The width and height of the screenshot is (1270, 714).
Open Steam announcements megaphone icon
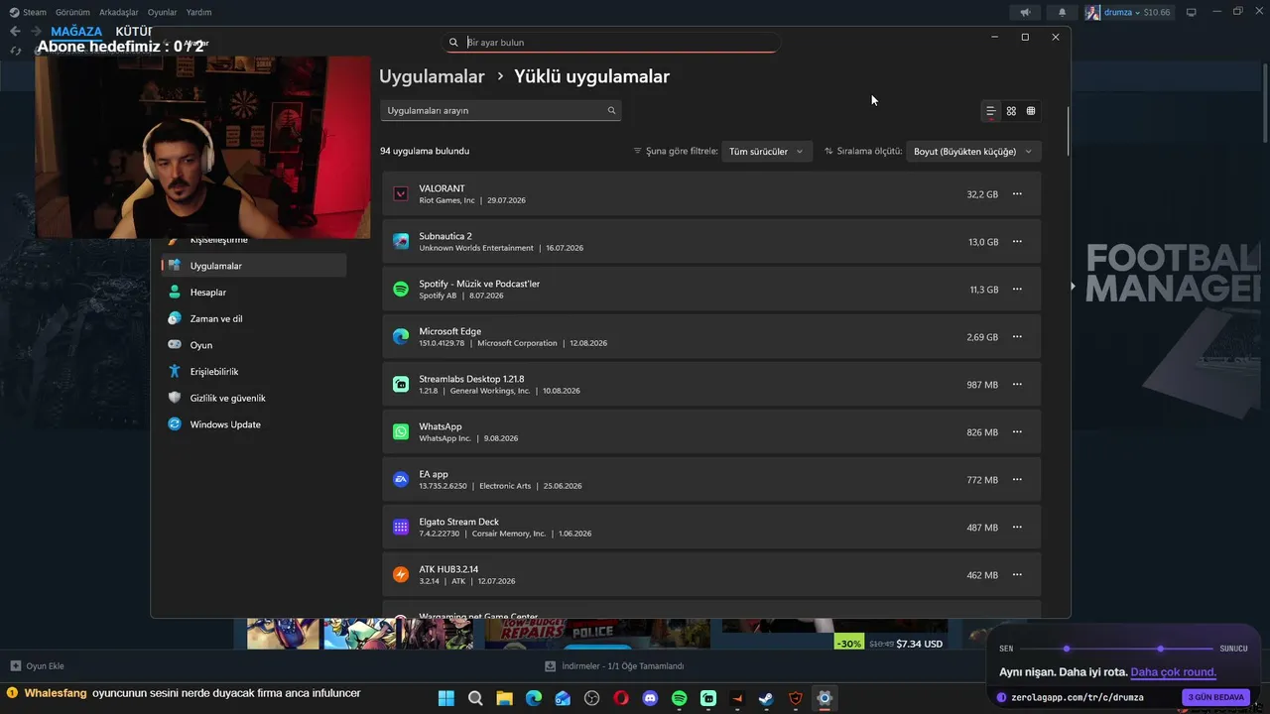pos(1025,13)
